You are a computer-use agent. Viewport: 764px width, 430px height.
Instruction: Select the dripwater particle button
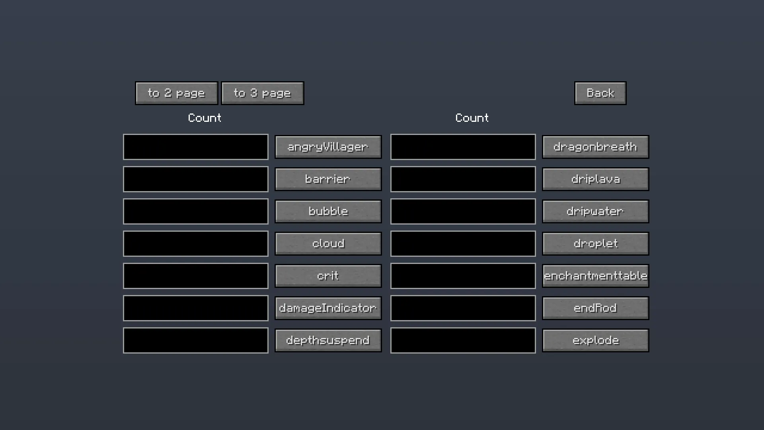(x=595, y=211)
